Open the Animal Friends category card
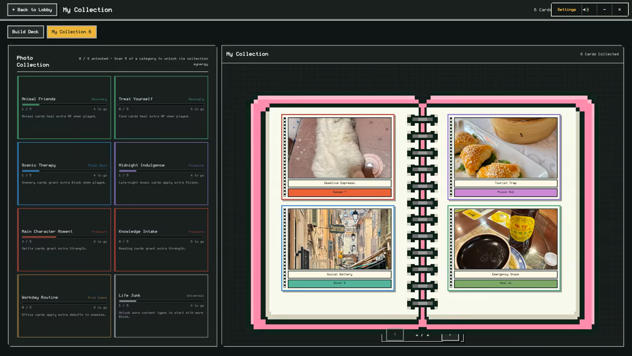Image resolution: width=632 pixels, height=356 pixels. pyautogui.click(x=64, y=107)
